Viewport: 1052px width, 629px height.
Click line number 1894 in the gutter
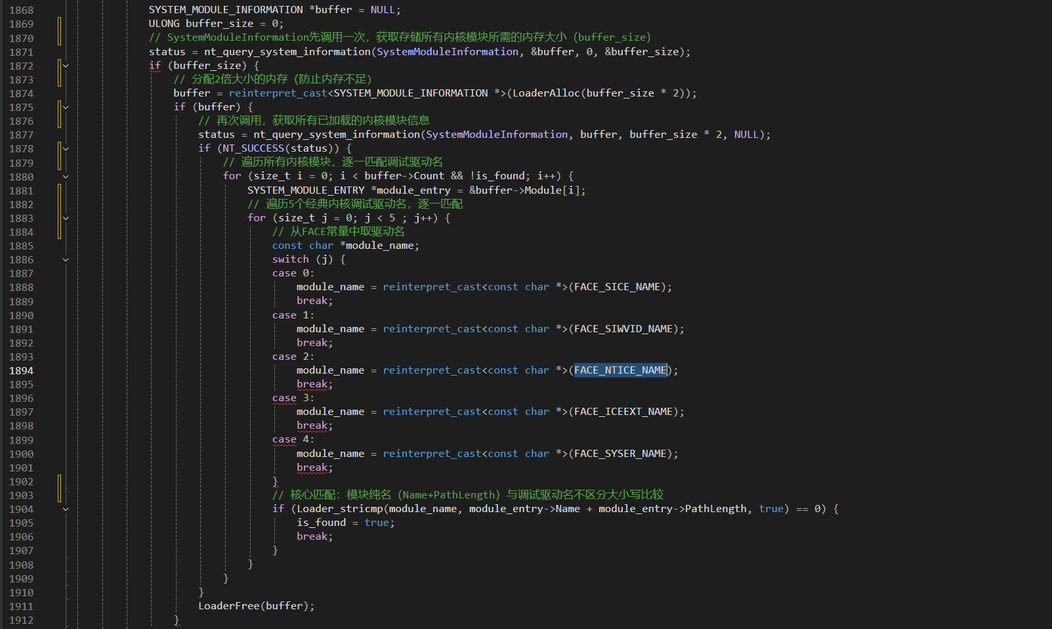[21, 371]
